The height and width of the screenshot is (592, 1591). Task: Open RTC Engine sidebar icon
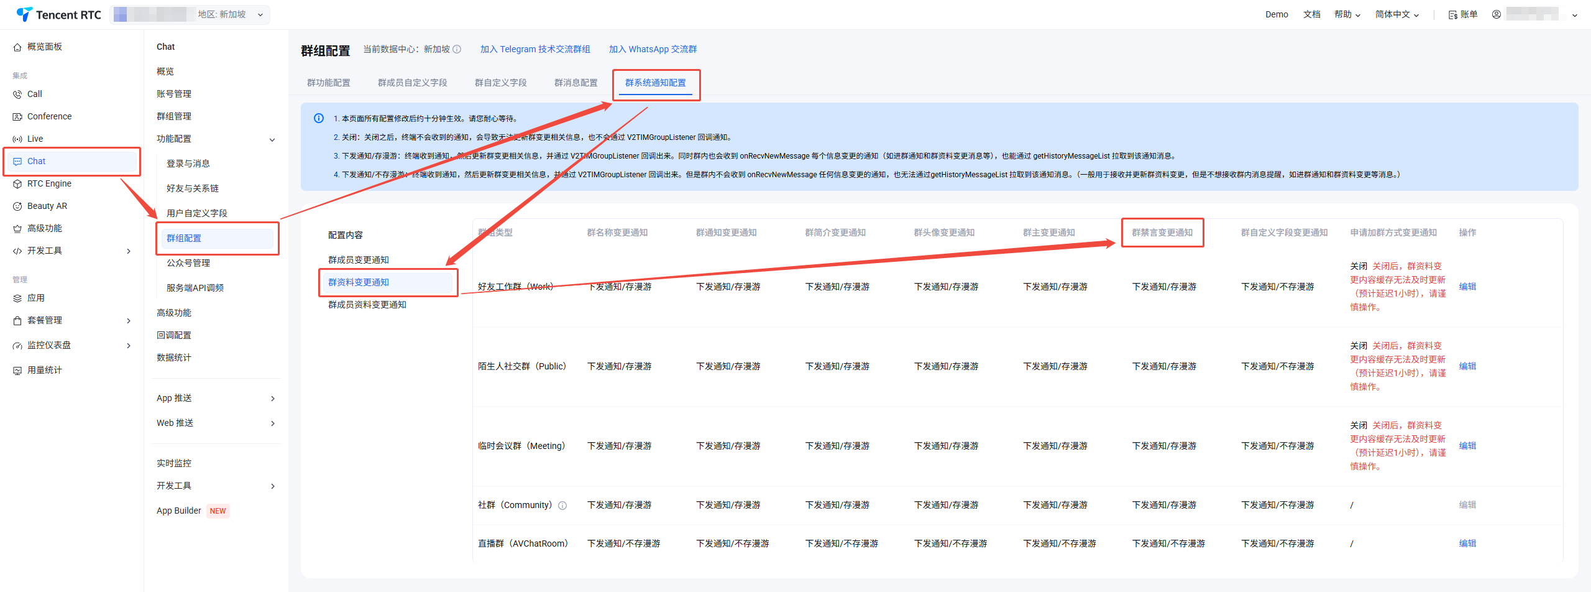[17, 184]
